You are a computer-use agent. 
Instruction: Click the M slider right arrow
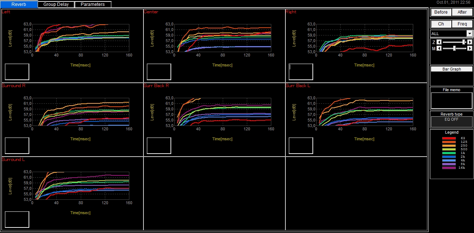(470, 49)
